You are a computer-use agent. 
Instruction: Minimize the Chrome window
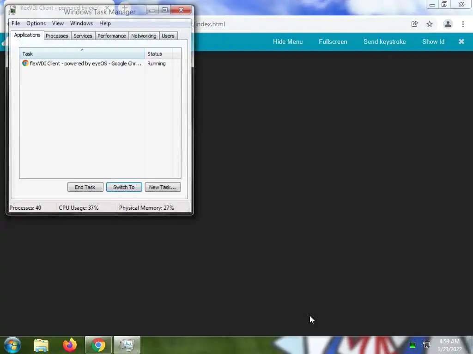point(432,5)
